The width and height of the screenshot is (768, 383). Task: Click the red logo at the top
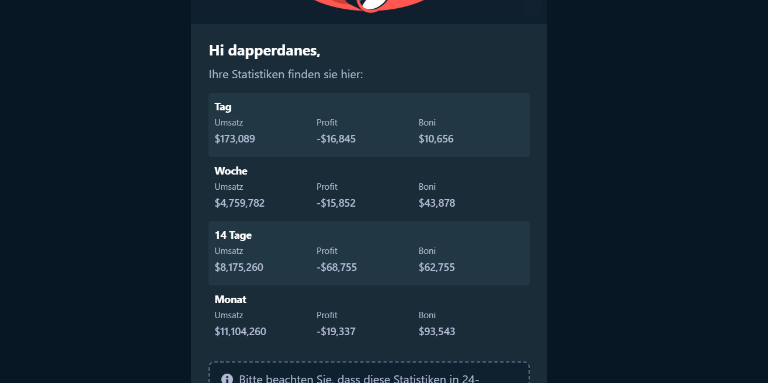369,6
